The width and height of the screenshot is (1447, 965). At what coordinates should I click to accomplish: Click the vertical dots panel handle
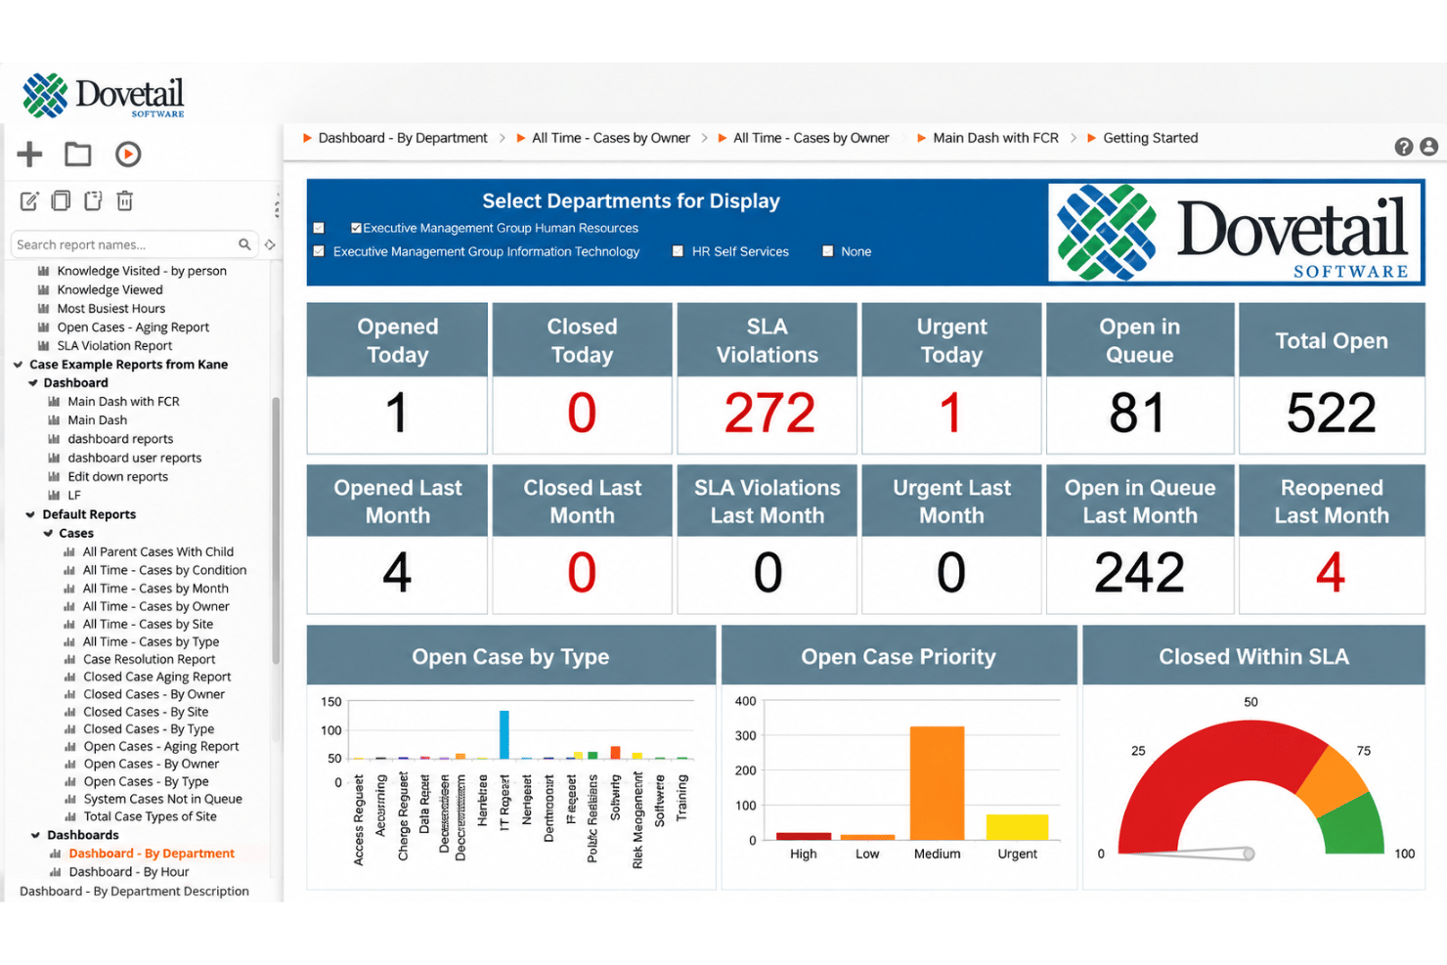pyautogui.click(x=278, y=204)
